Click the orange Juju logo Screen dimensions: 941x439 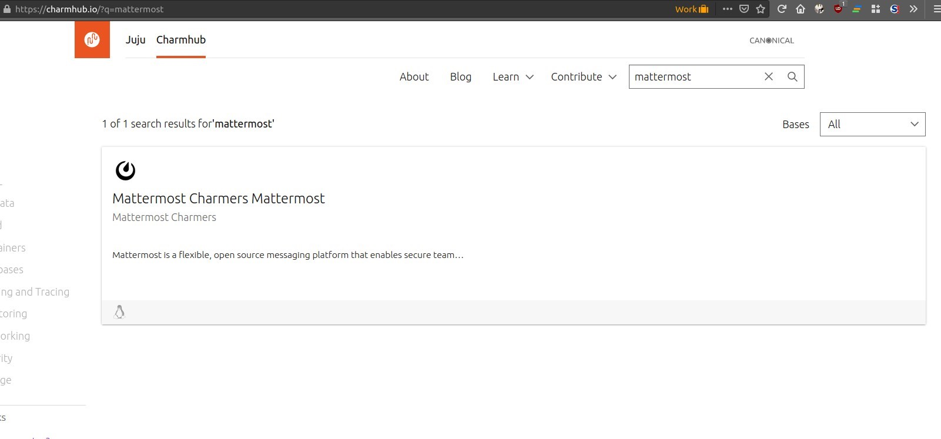click(x=92, y=39)
